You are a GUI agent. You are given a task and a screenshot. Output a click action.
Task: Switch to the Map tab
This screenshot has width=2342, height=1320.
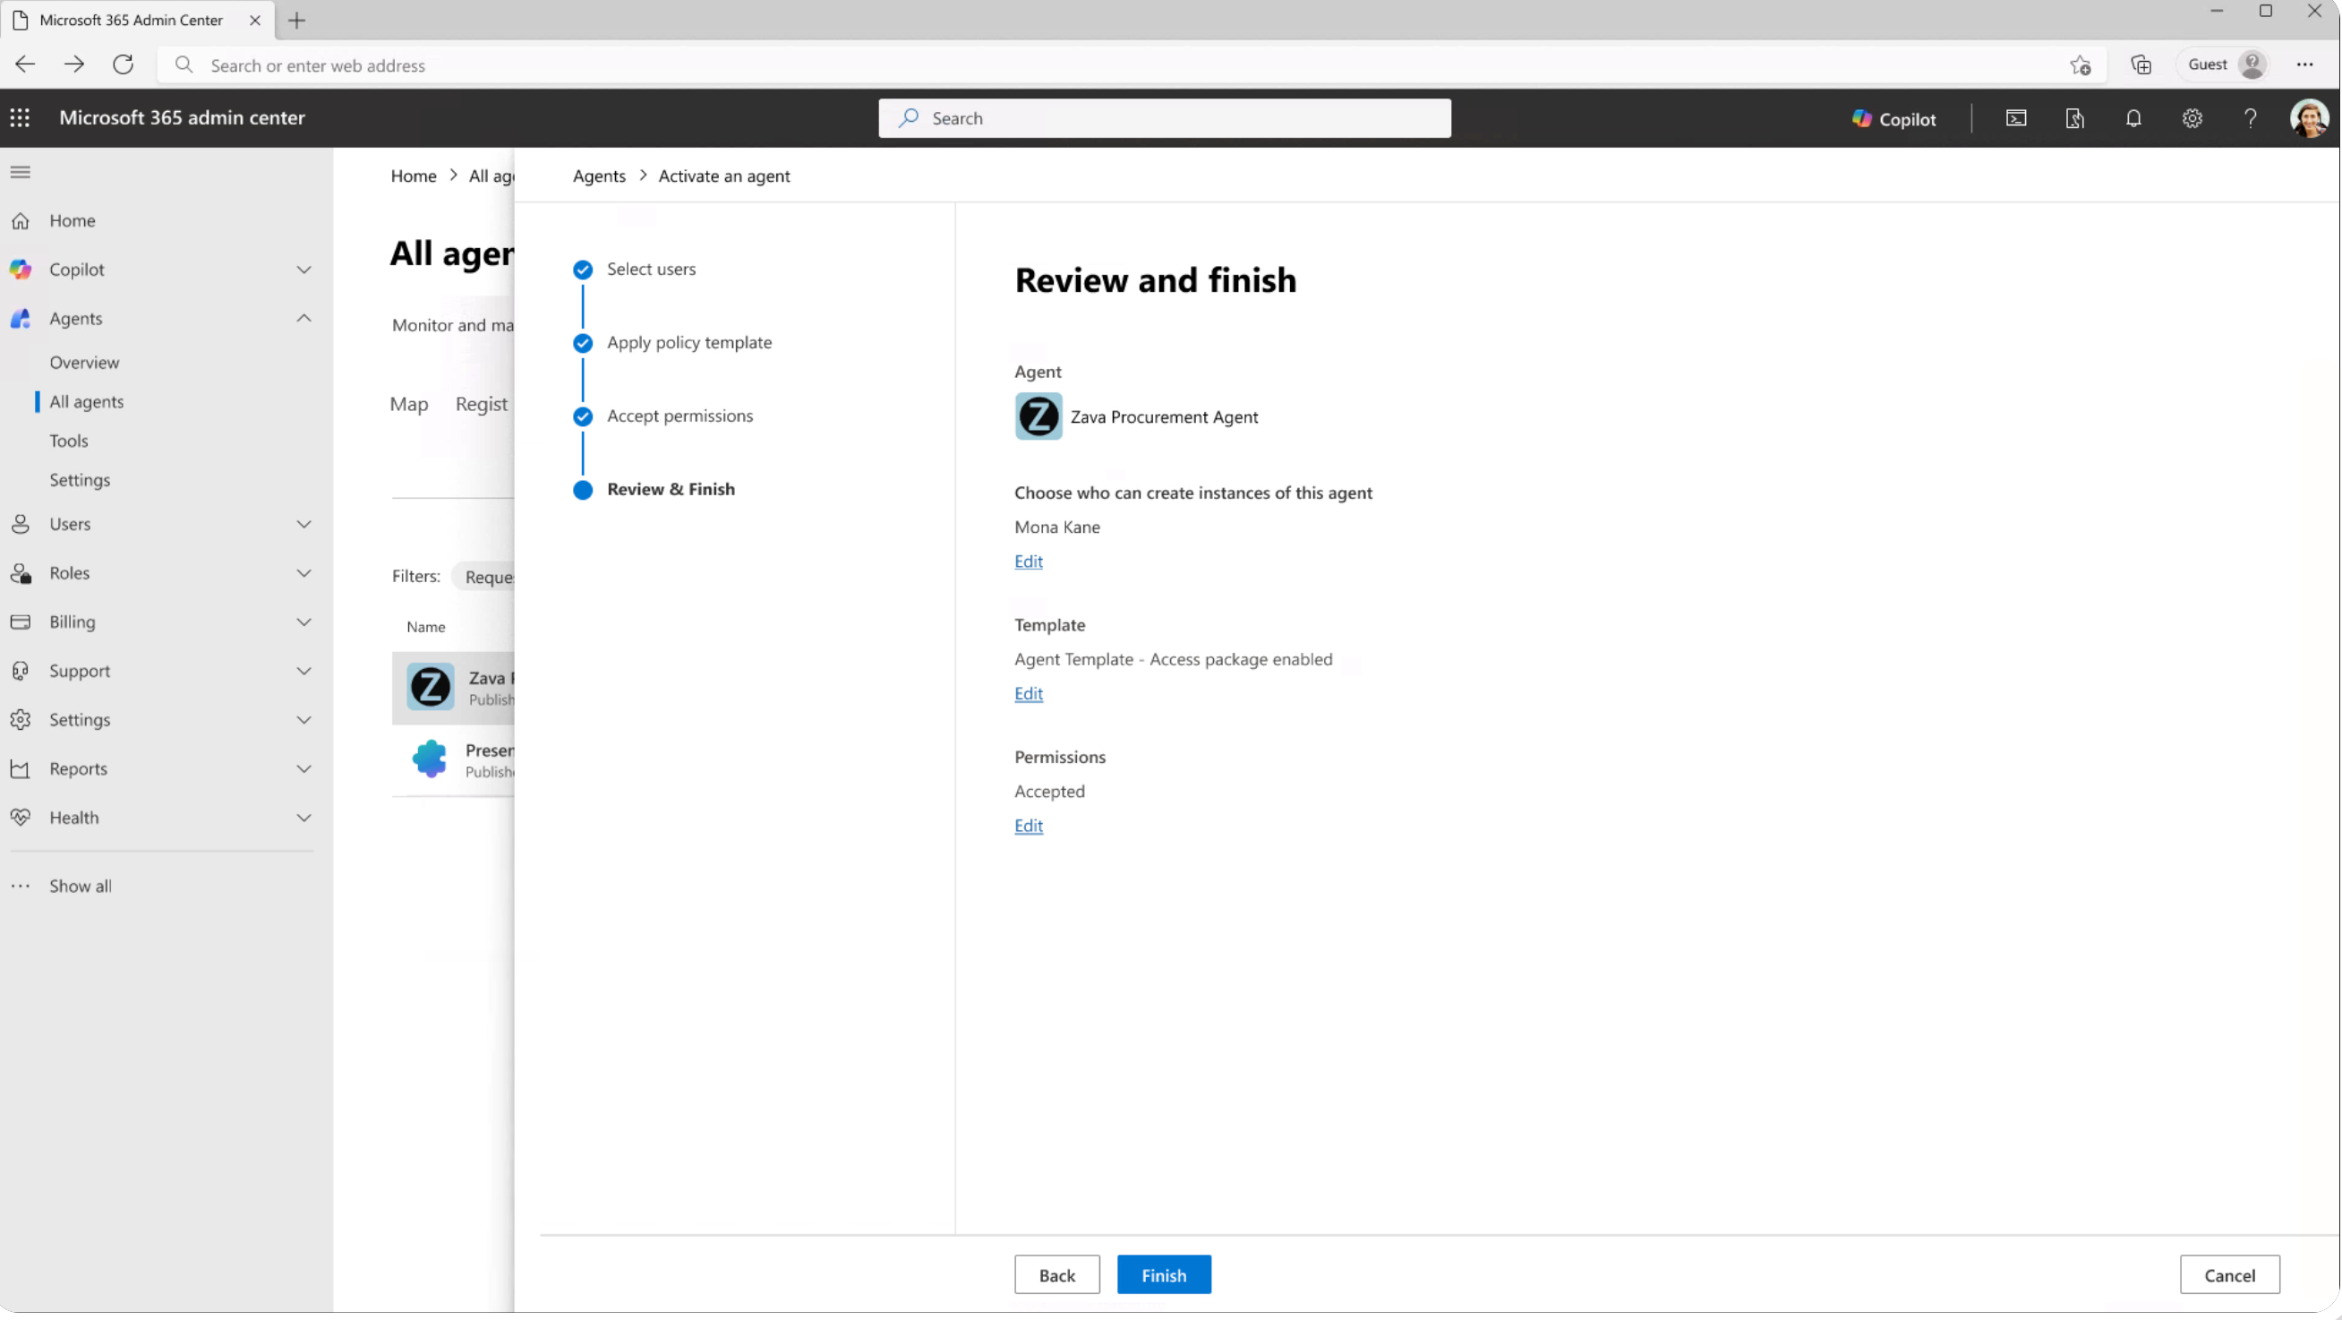pos(409,404)
